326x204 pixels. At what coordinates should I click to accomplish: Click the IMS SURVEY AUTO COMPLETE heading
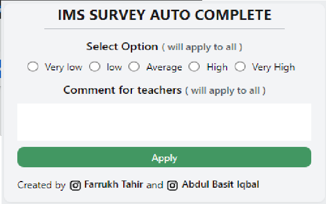[164, 15]
